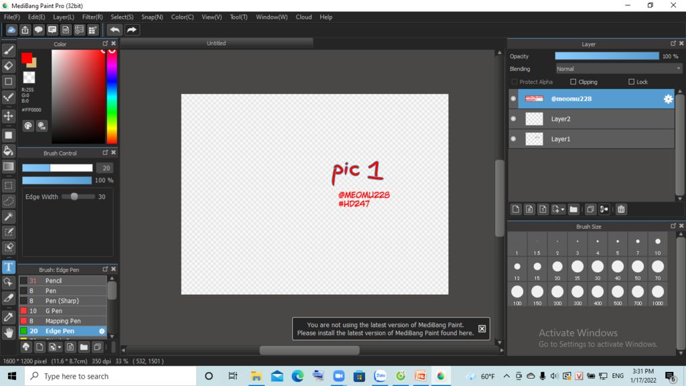Screen dimensions: 686x386
Task: Open the Snap menu
Action: (x=152, y=17)
